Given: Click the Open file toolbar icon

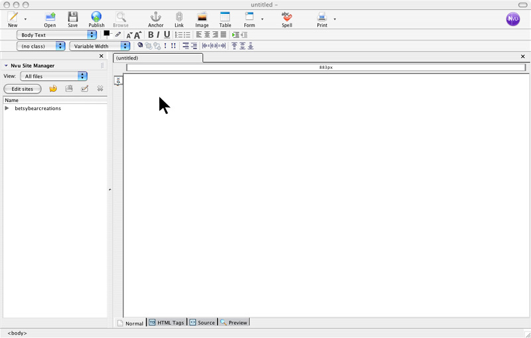Looking at the screenshot, I should click(50, 19).
